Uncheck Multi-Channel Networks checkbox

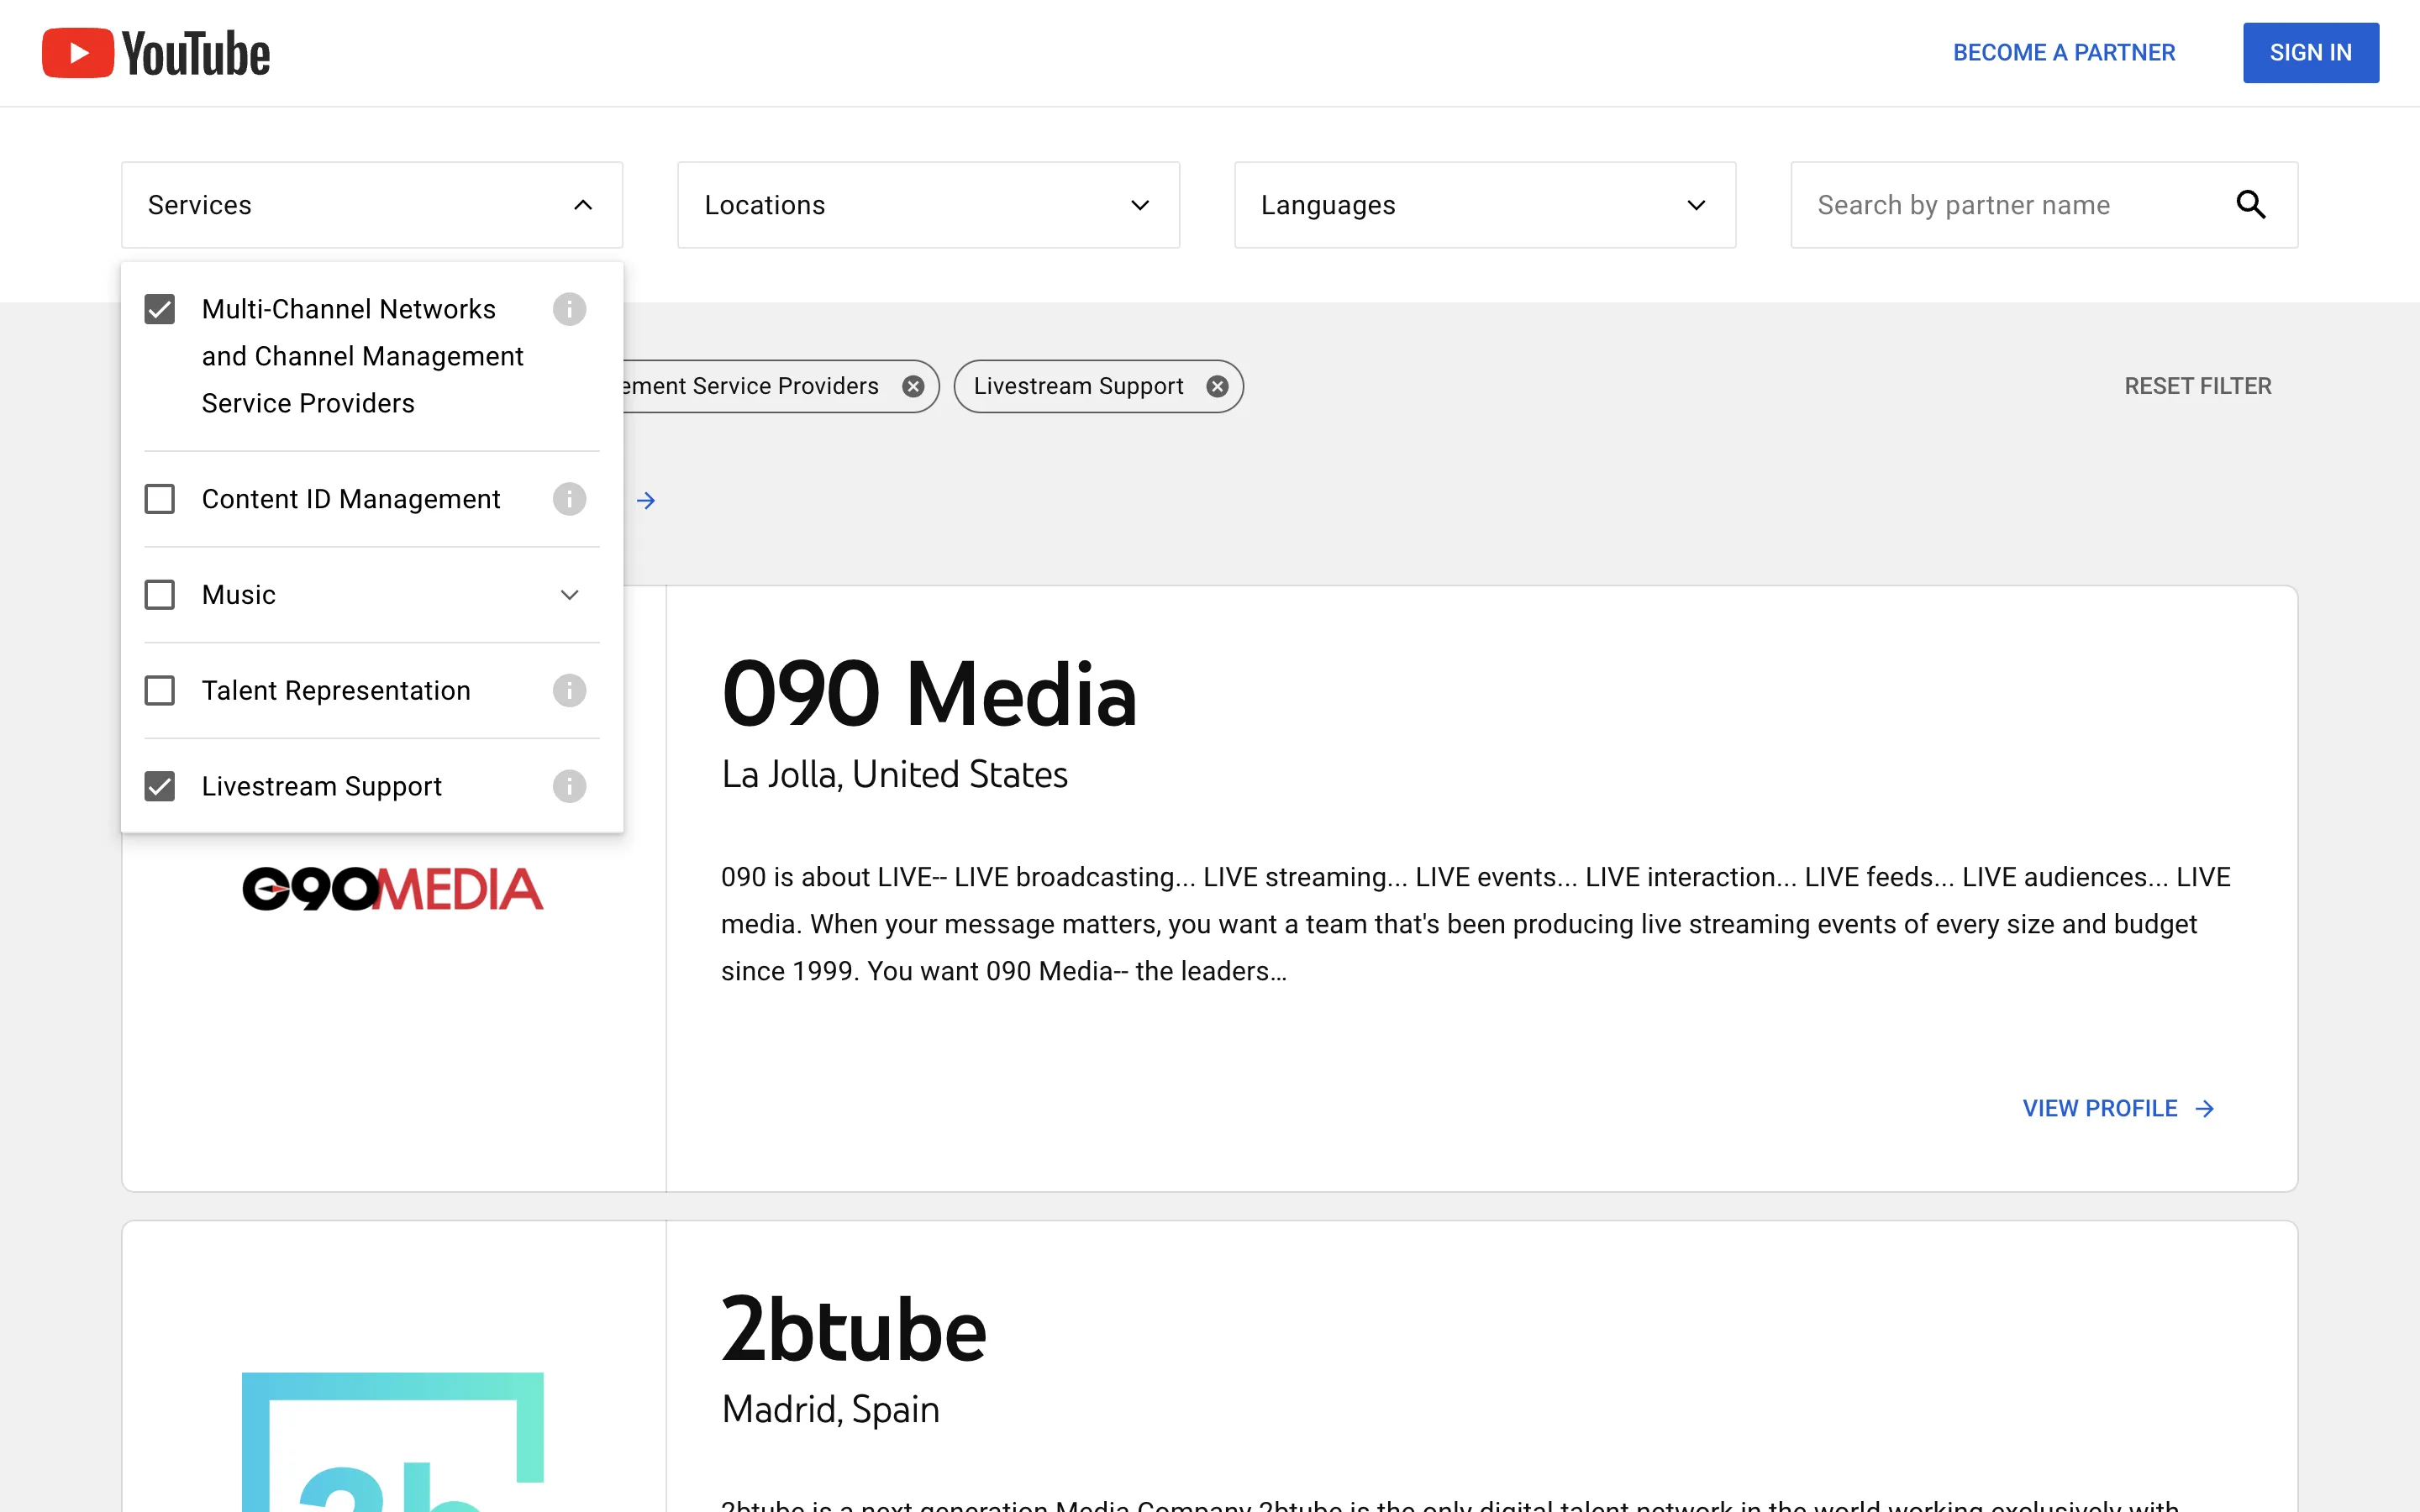click(160, 309)
